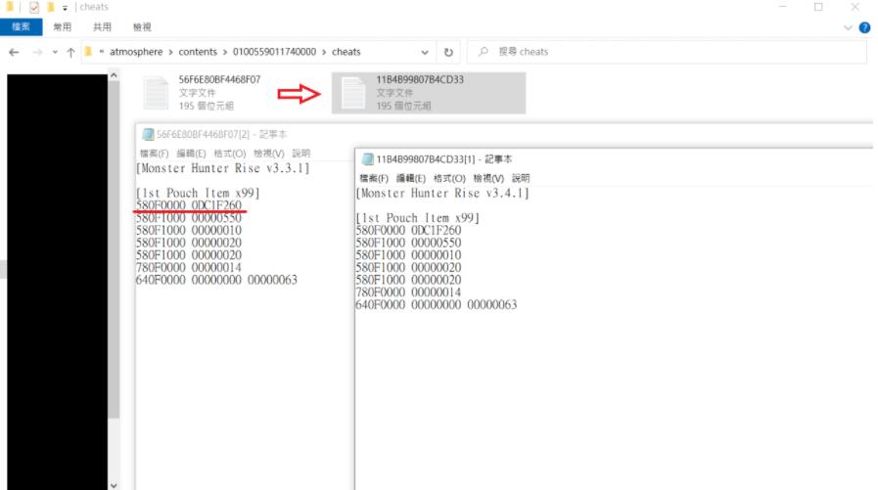Screen dimensions: 878x490
Task: Switch to the 共用 ribbon tab
Action: [102, 26]
